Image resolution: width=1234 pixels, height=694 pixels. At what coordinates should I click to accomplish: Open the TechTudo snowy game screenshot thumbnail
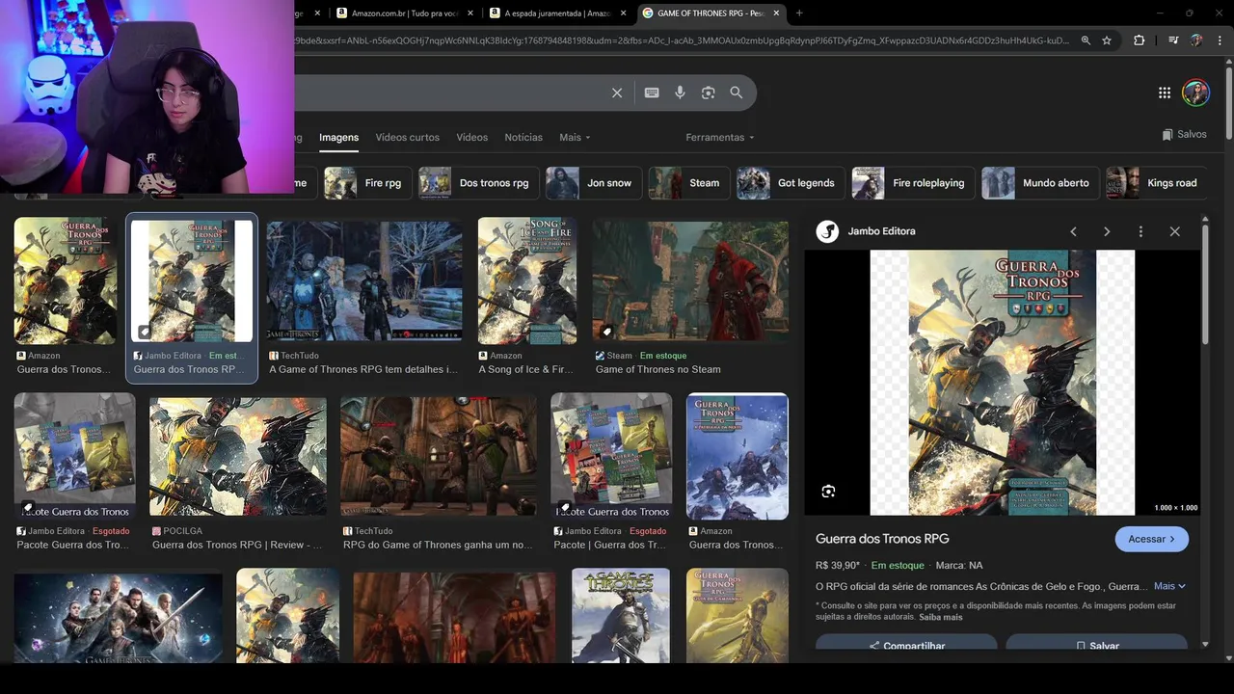pyautogui.click(x=364, y=282)
